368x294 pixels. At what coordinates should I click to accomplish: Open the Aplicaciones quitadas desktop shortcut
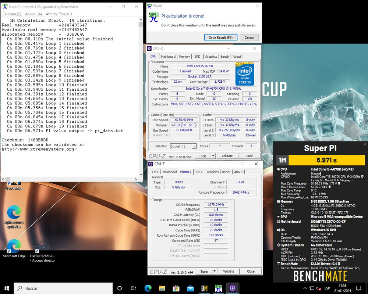coord(14,217)
